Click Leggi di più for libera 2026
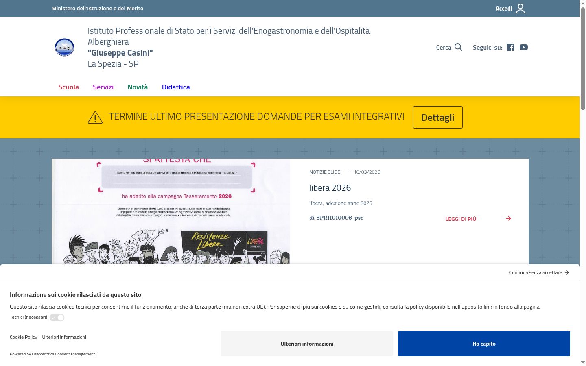Viewport: 586px width, 366px height. pos(461,219)
